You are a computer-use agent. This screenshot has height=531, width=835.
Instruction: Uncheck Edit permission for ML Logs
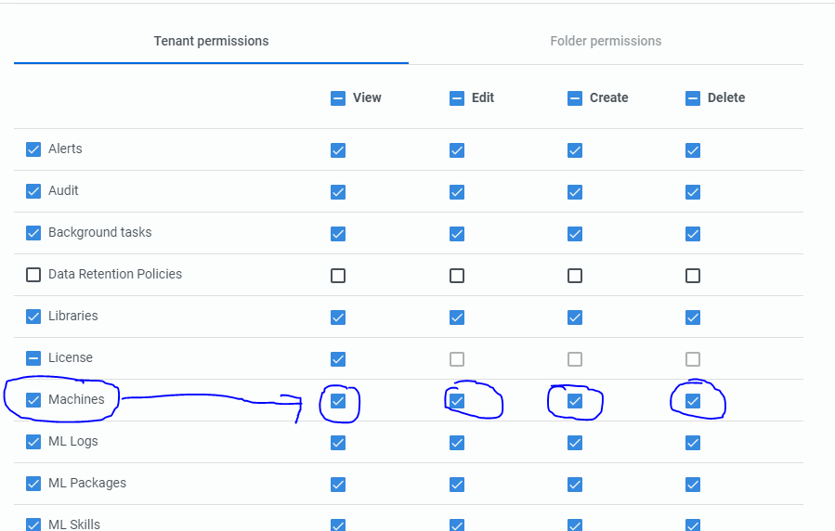457,443
